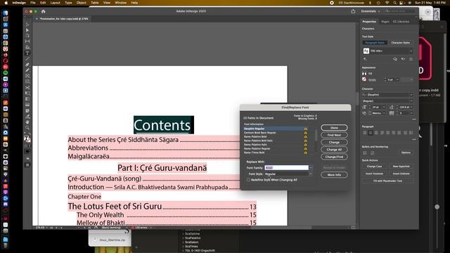Enable Redefine Style When Changing All
450x253 pixels.
[x=248, y=180]
